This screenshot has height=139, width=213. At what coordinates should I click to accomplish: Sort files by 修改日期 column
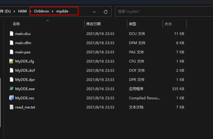(93, 24)
